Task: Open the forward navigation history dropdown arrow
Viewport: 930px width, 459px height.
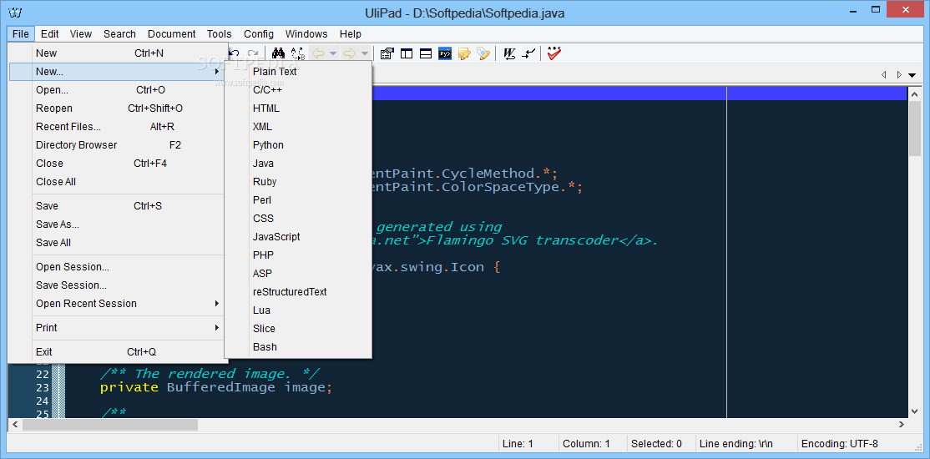Action: 364,53
